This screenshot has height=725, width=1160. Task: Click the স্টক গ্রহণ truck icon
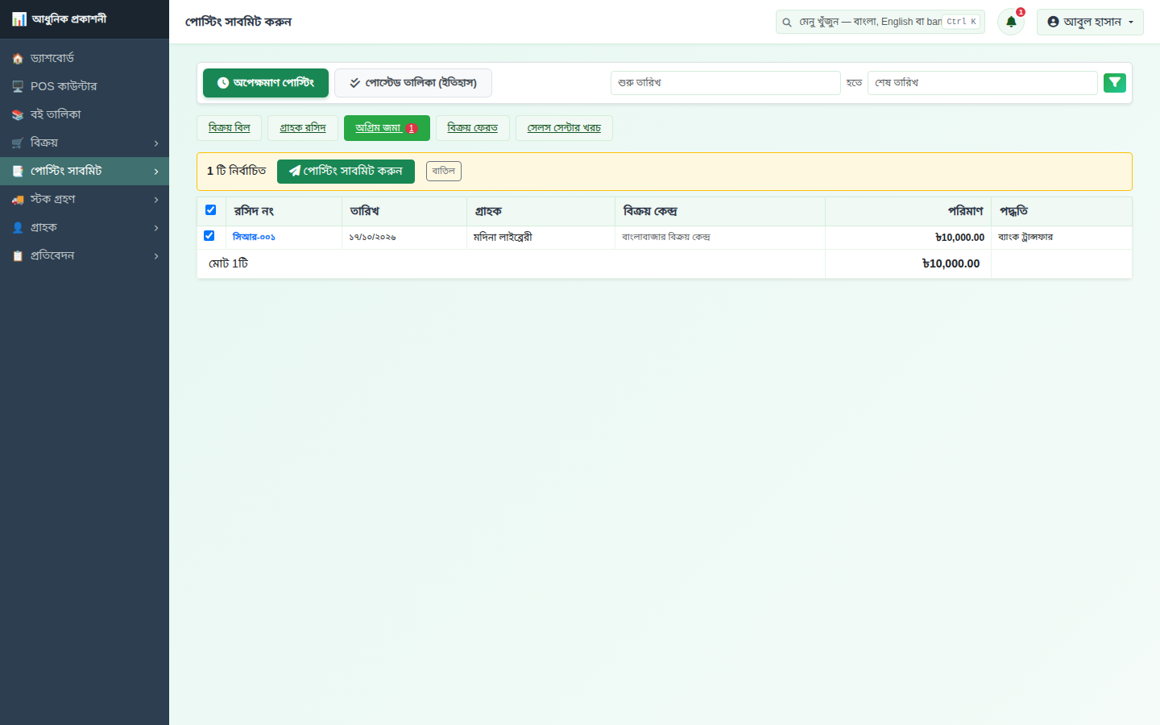pyautogui.click(x=18, y=200)
